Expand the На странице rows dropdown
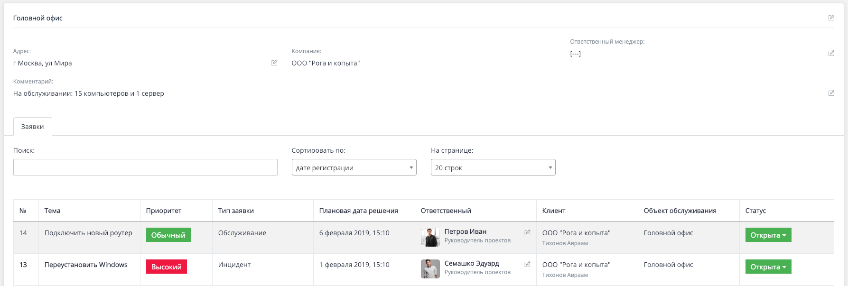 [x=493, y=167]
